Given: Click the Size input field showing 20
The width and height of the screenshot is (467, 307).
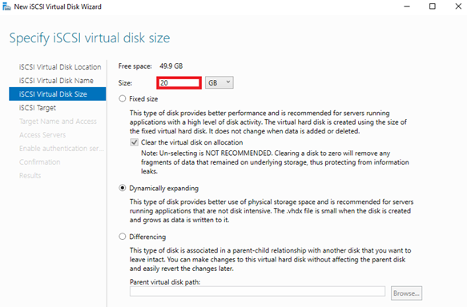Looking at the screenshot, I should (x=179, y=82).
